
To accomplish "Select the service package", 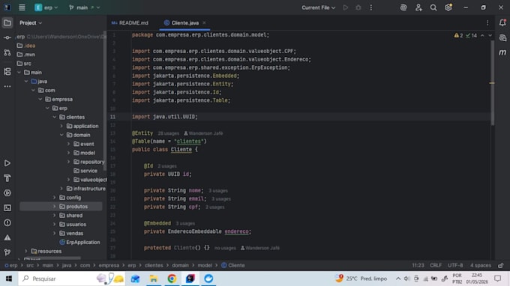I will [85, 171].
